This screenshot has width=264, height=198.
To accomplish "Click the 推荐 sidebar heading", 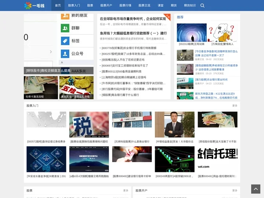I will click(180, 17).
